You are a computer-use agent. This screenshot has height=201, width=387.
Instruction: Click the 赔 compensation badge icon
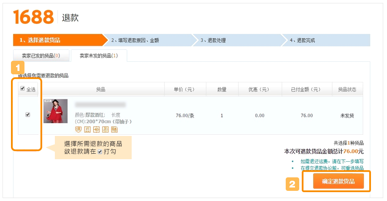pos(114,129)
